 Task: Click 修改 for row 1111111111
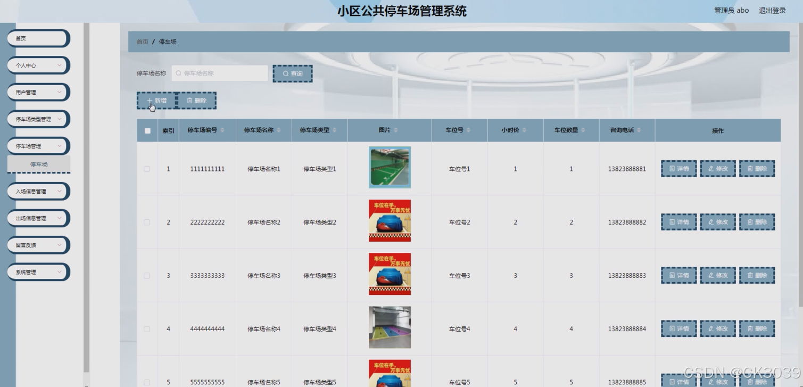pyautogui.click(x=718, y=169)
